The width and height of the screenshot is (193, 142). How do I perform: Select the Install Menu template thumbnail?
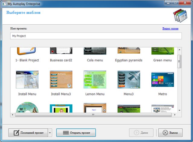click(x=27, y=80)
